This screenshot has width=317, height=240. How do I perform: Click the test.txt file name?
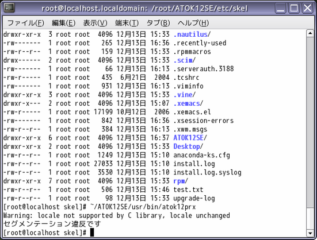(188, 190)
